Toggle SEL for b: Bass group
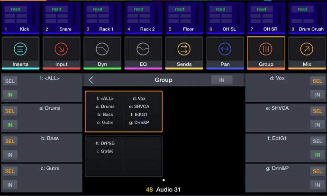 tap(10, 141)
